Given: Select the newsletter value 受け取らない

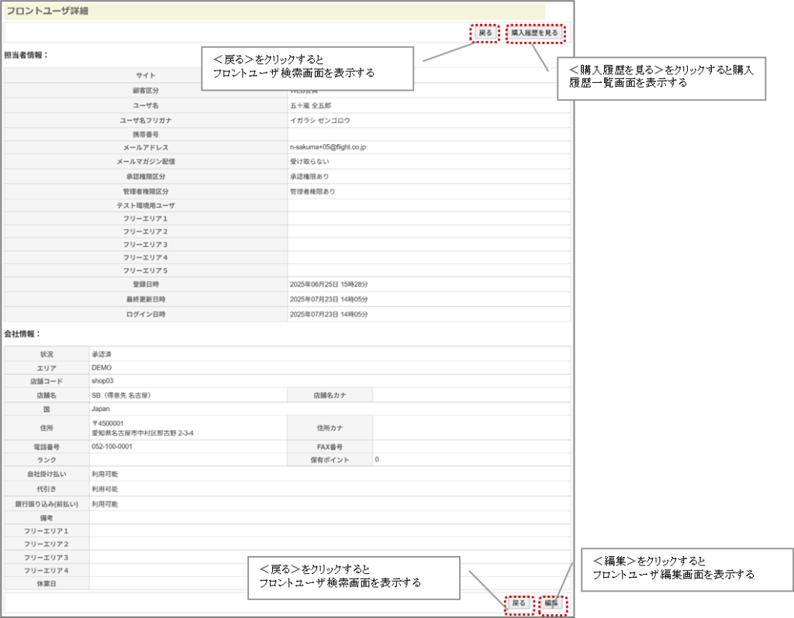Looking at the screenshot, I should click(309, 161).
